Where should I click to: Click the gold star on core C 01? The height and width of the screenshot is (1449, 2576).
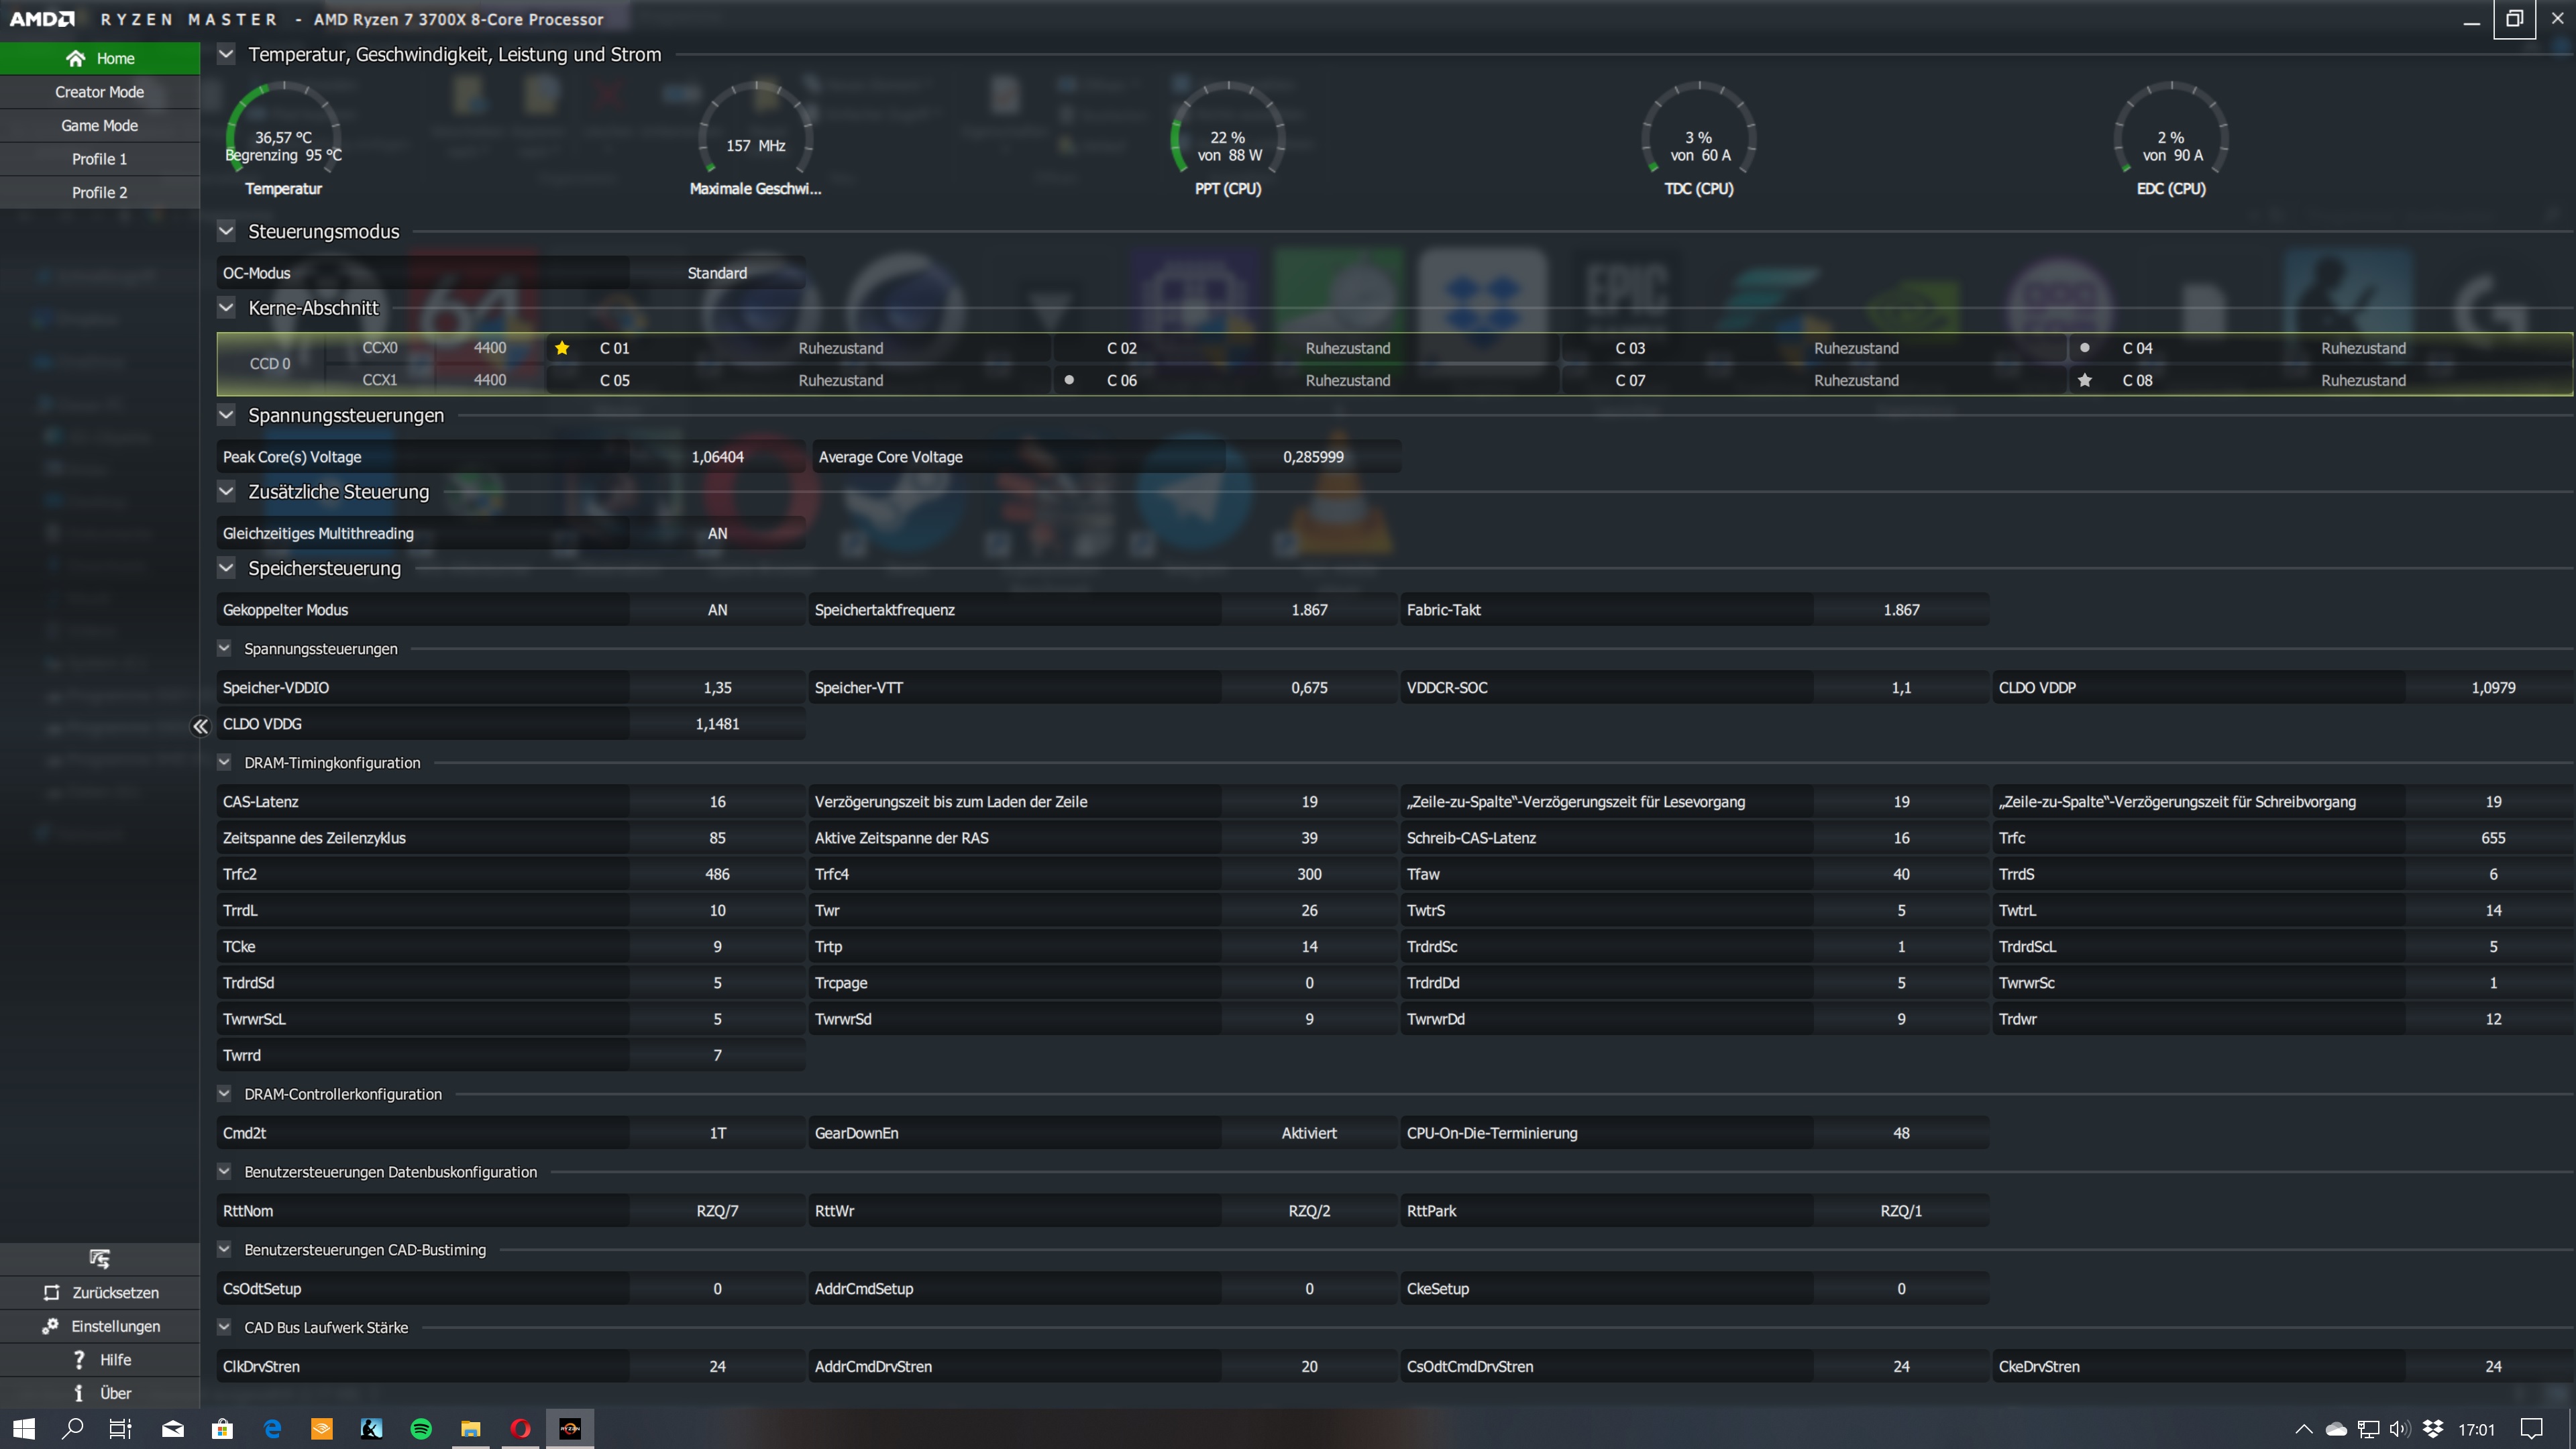pos(562,348)
